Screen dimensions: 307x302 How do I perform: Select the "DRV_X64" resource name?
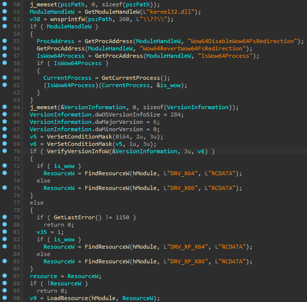click(182, 173)
